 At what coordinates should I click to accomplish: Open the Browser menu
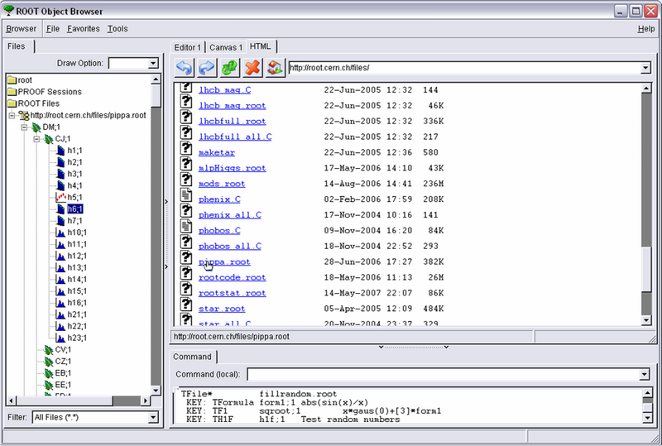coord(22,29)
